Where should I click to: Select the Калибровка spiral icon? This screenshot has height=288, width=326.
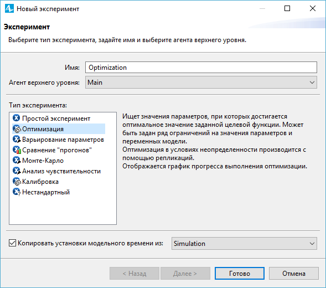point(17,182)
